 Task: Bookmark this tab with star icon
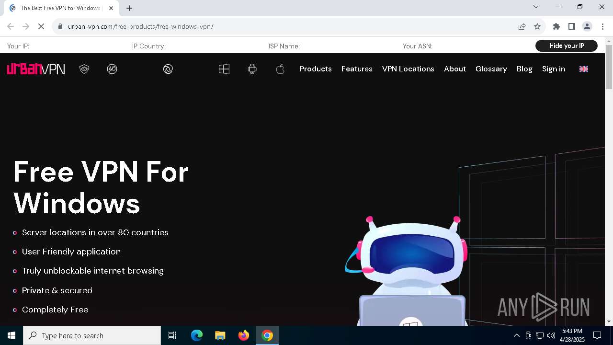[x=537, y=26]
